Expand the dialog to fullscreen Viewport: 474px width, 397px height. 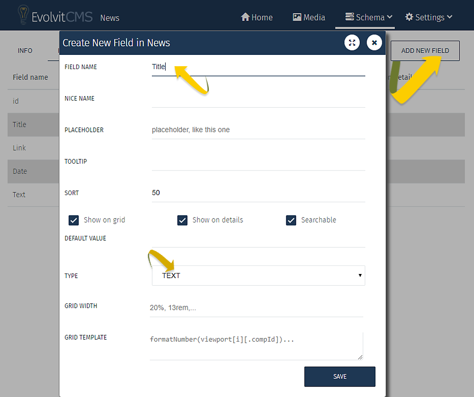click(x=352, y=43)
